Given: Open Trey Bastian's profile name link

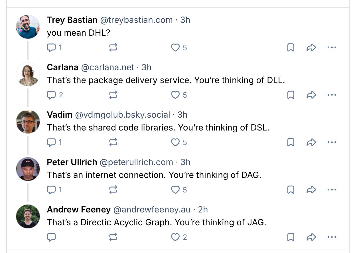Looking at the screenshot, I should coord(72,20).
